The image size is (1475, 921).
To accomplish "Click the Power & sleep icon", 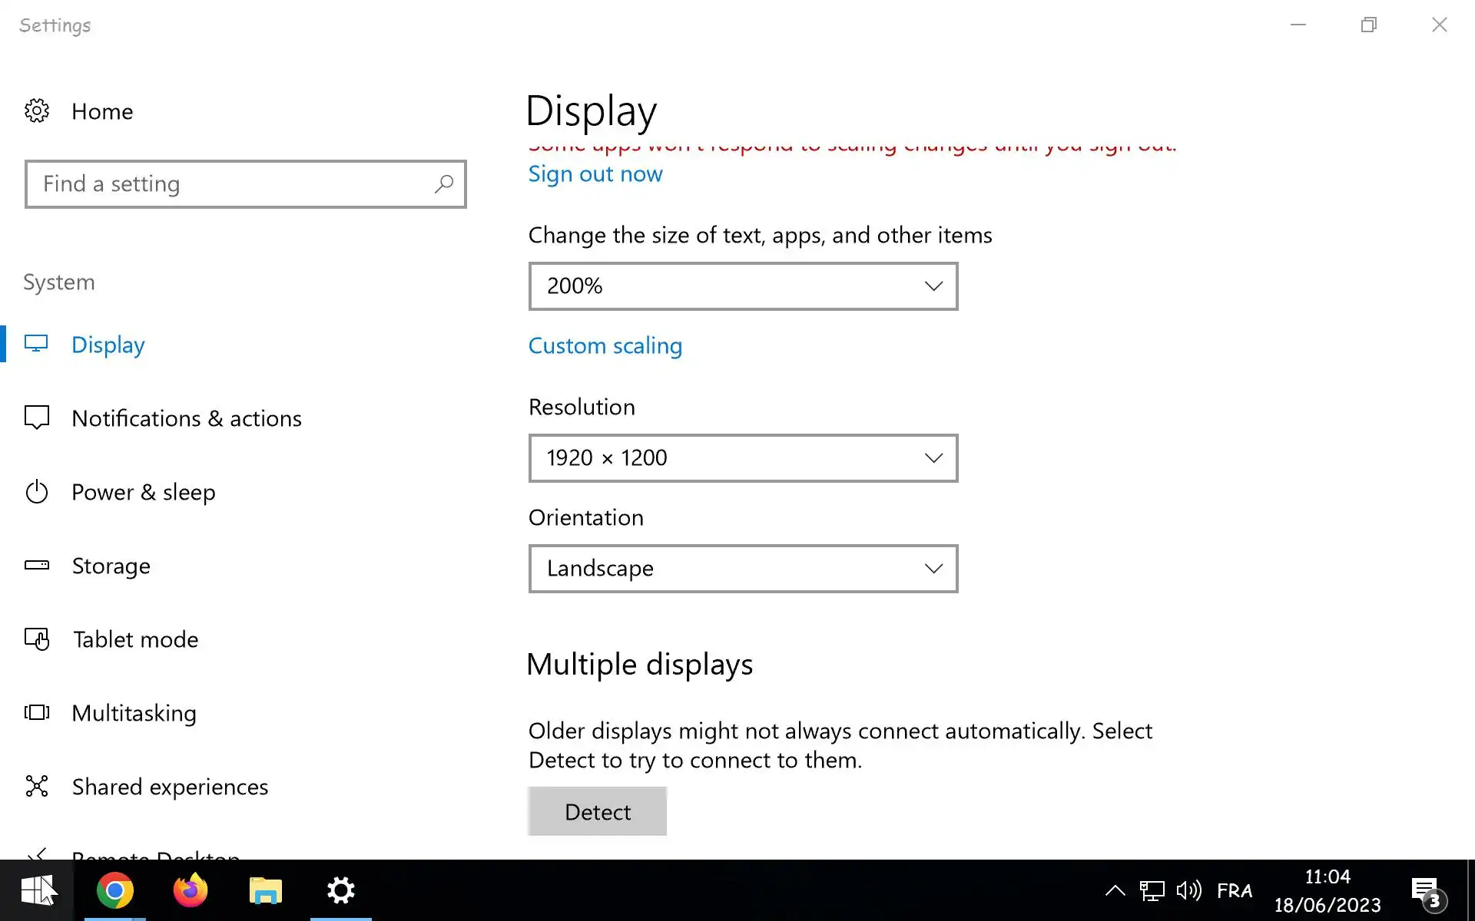I will point(36,492).
